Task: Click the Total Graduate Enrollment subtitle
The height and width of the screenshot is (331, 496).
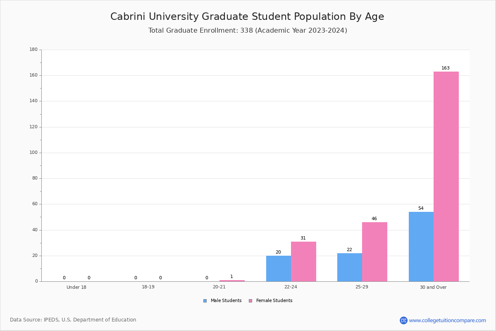Action: 248,31
